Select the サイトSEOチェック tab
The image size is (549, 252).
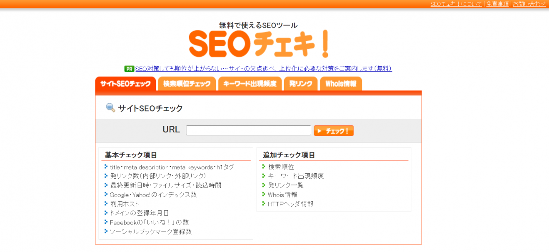coord(125,83)
